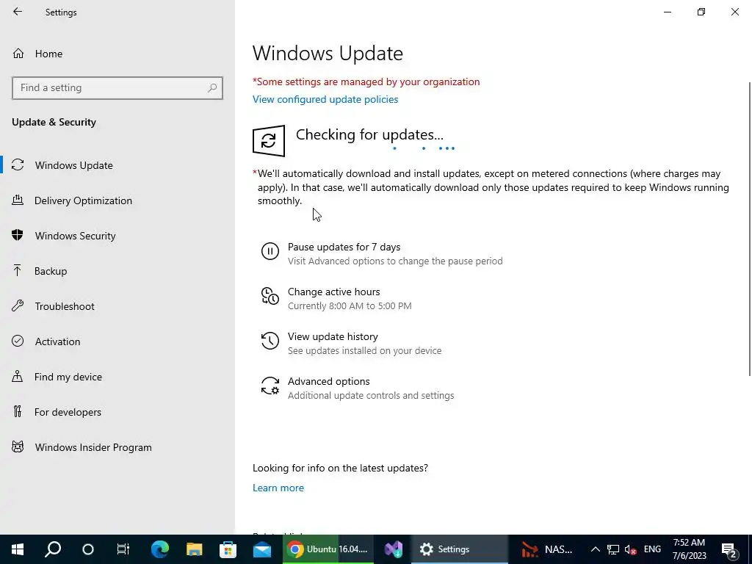Open View update history
752x564 pixels.
coord(333,336)
